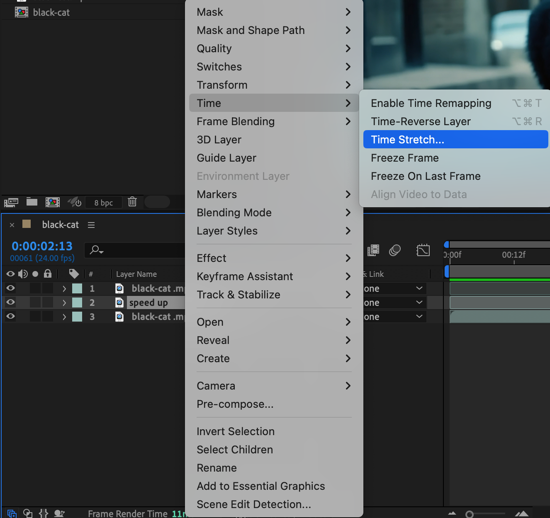The height and width of the screenshot is (518, 550).
Task: Toggle visibility of the speed up layer
Action: click(x=11, y=303)
